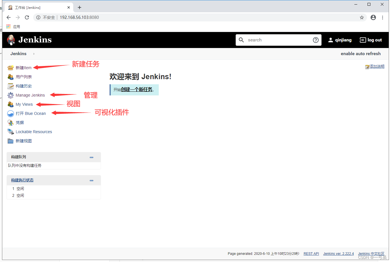
Task: Click the 队列中没有构建任务 text
Action: click(25, 165)
